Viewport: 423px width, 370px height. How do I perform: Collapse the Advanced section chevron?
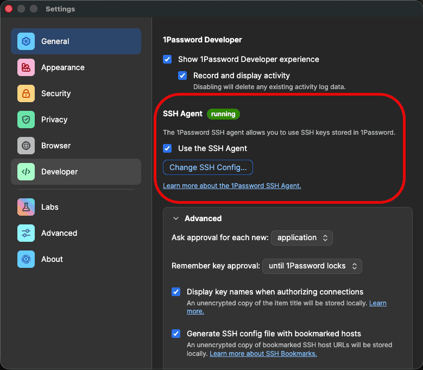click(x=176, y=218)
